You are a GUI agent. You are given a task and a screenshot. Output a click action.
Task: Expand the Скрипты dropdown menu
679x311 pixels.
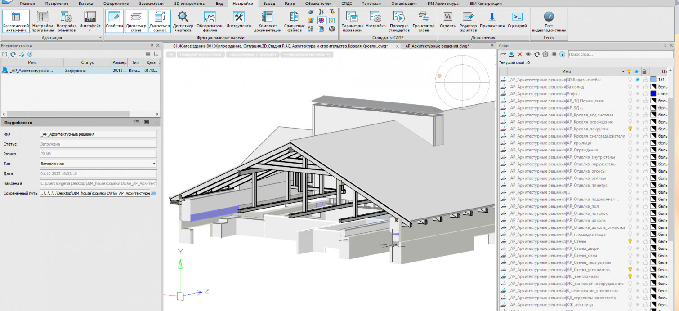(x=448, y=30)
